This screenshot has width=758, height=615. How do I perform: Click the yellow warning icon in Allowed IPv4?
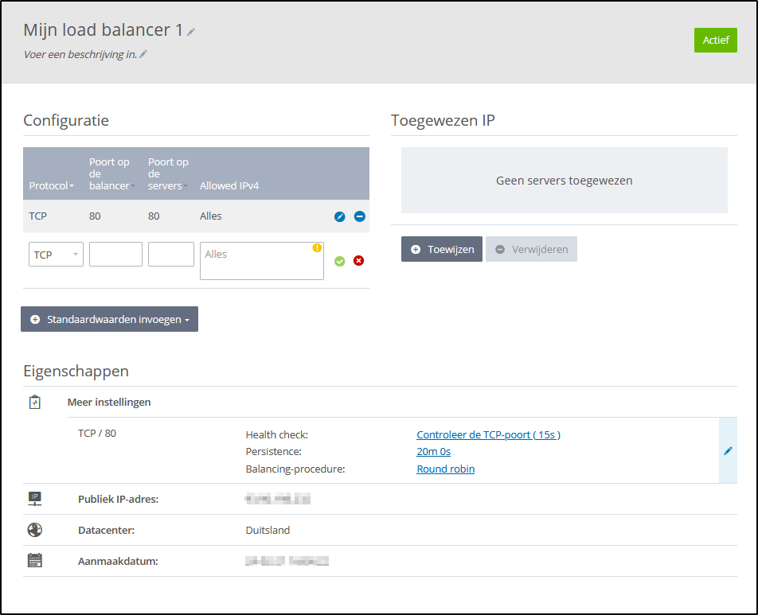coord(317,248)
